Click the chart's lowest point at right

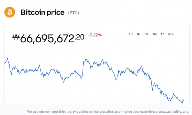pos(182,103)
